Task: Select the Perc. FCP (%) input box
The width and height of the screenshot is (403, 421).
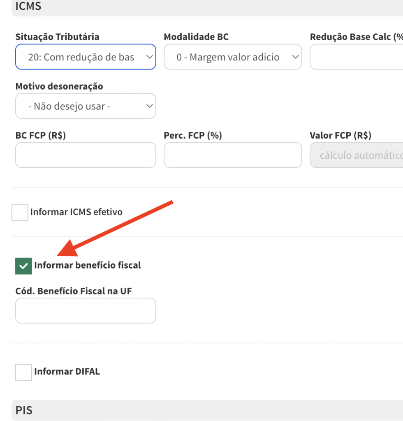Action: click(x=233, y=155)
